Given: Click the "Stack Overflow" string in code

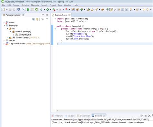Looking at the screenshot, I should point(82,36).
